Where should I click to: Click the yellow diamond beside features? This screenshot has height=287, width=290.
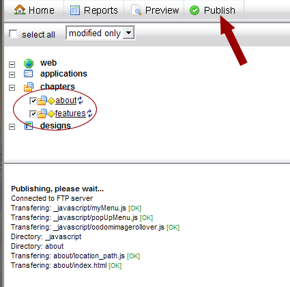[51, 114]
